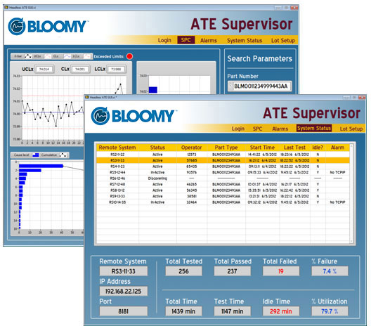Image resolution: width=371 pixels, height=326 pixels.
Task: Close the front ATE Supervisor window
Action: pos(362,97)
